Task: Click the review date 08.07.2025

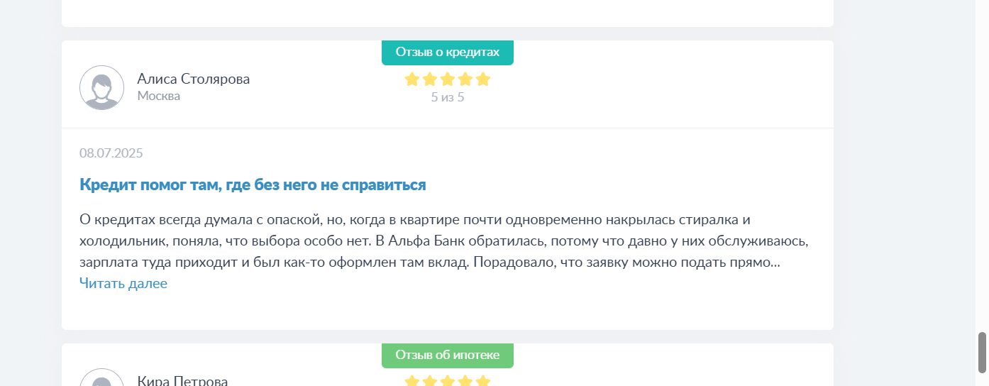Action: tap(111, 153)
